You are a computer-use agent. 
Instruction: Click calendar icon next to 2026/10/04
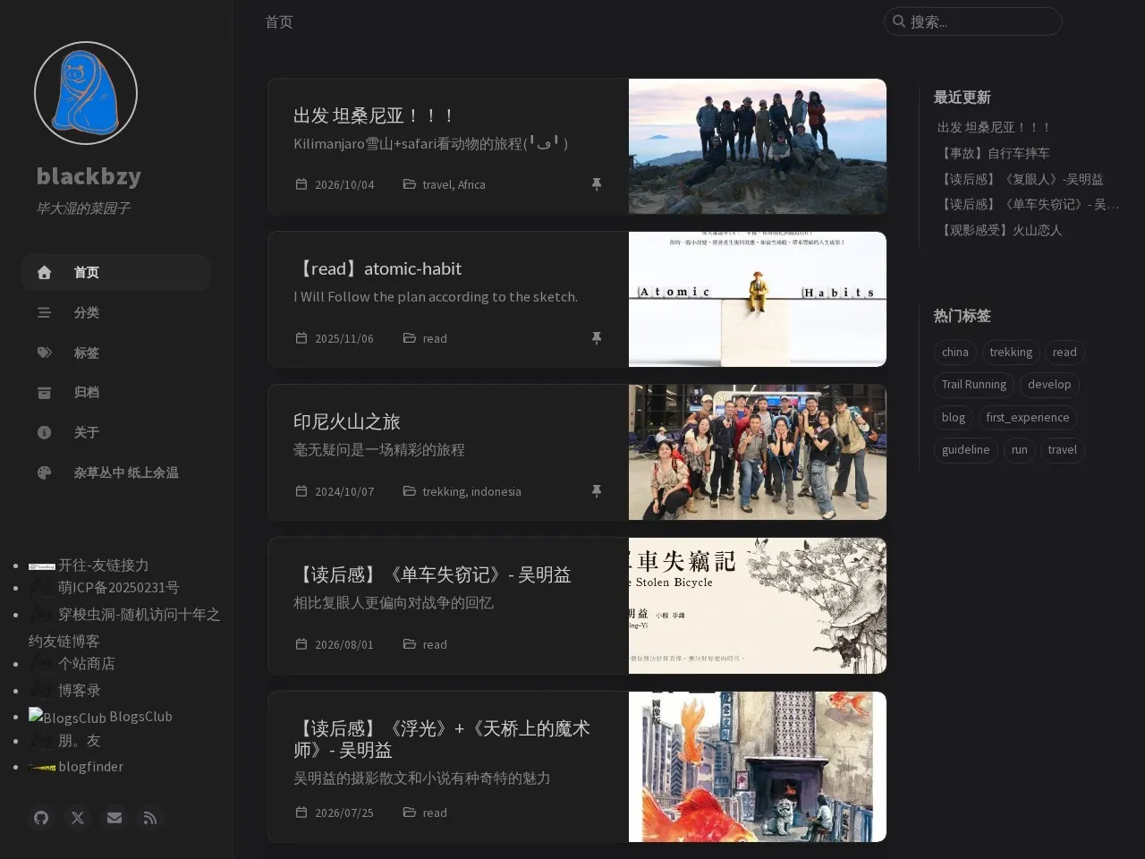point(301,184)
